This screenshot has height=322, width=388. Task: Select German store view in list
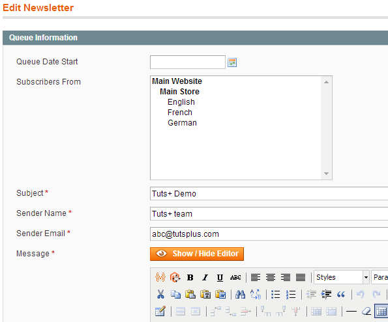[182, 123]
